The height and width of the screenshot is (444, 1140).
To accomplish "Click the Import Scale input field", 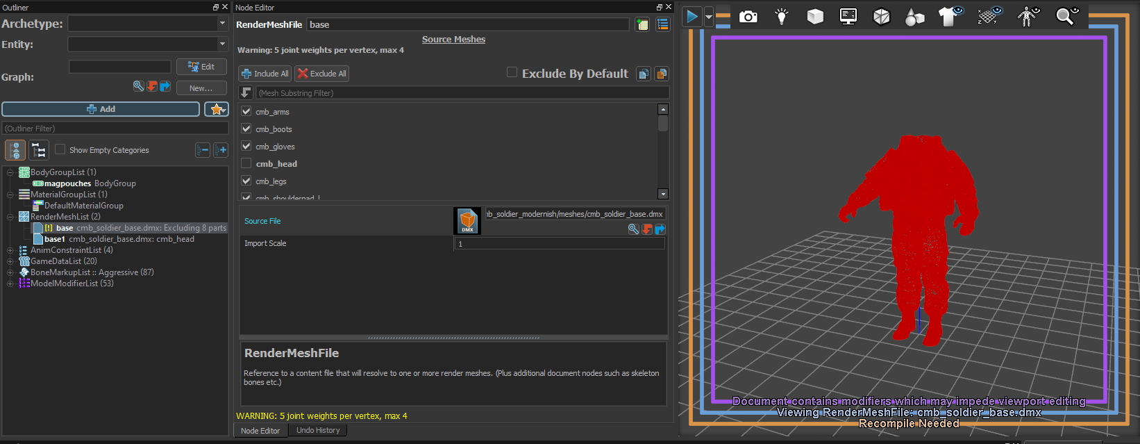I will tap(559, 244).
